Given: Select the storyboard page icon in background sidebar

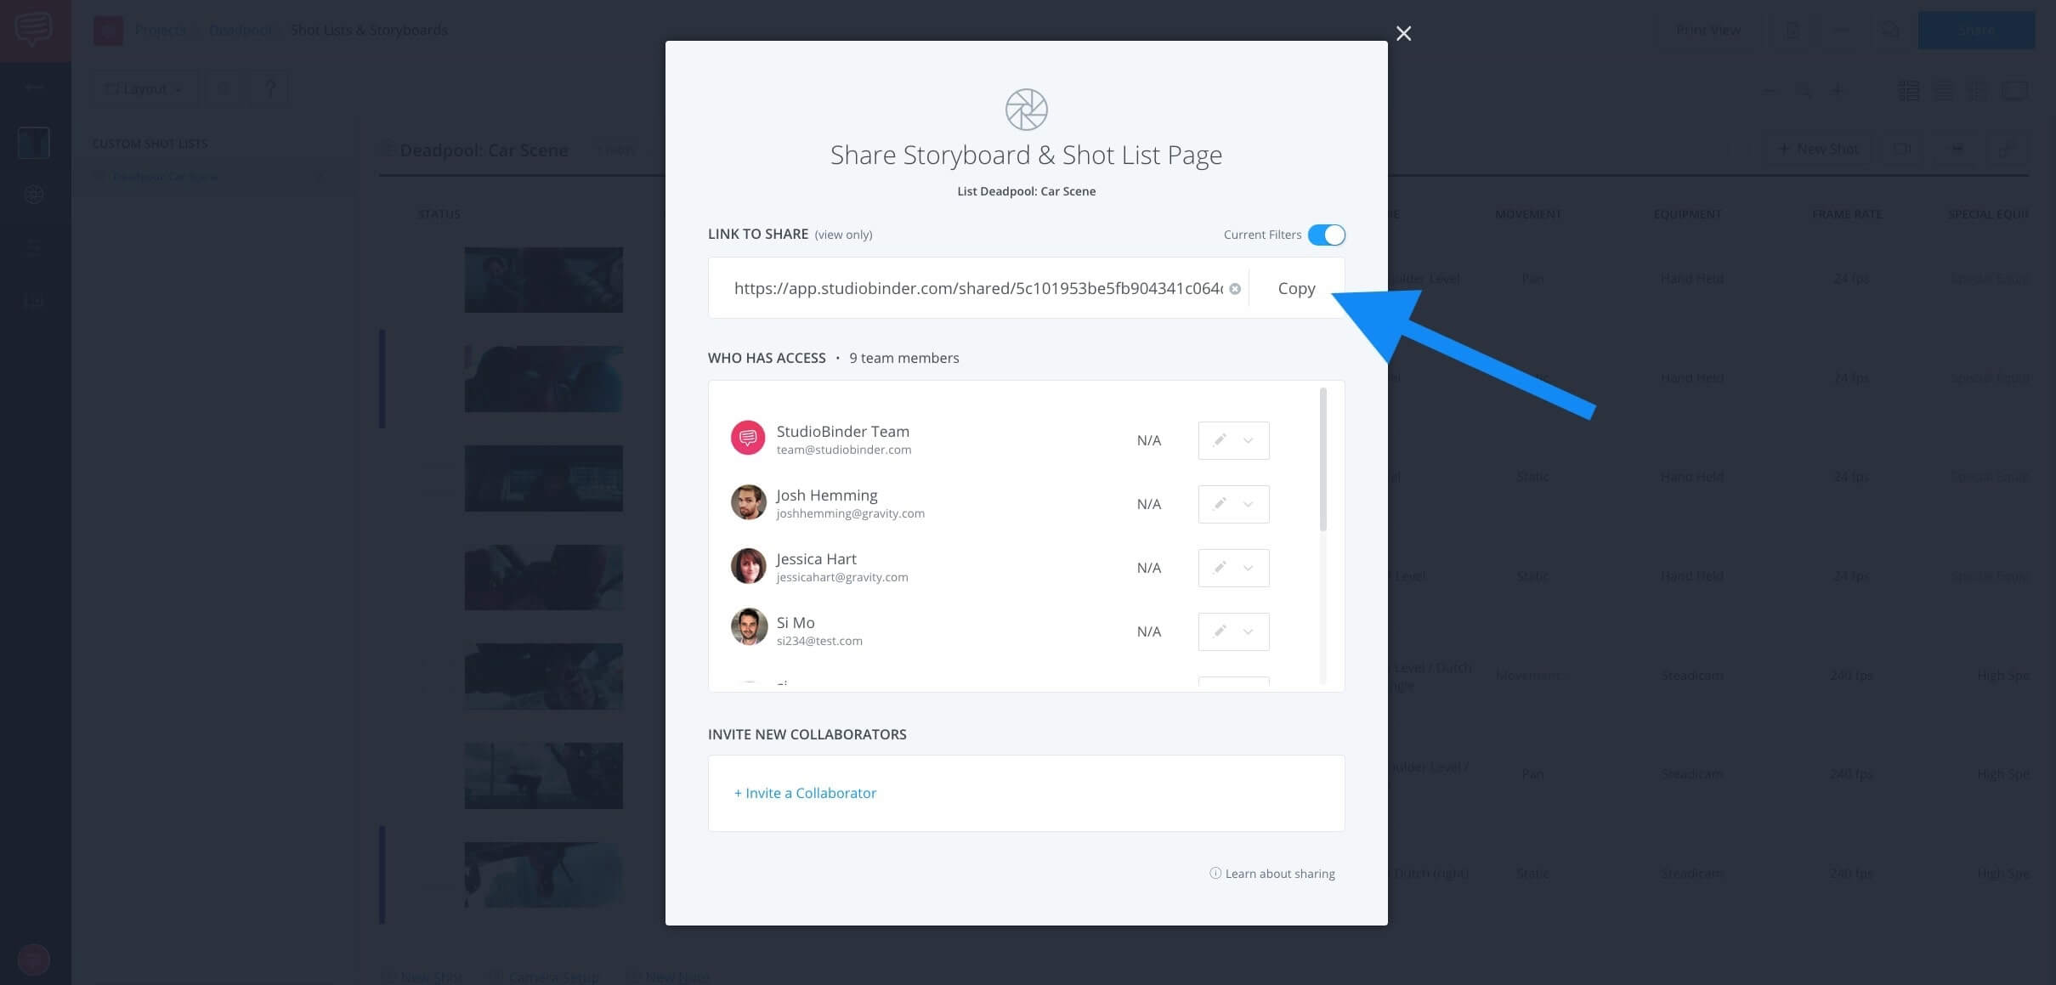Looking at the screenshot, I should (x=34, y=143).
